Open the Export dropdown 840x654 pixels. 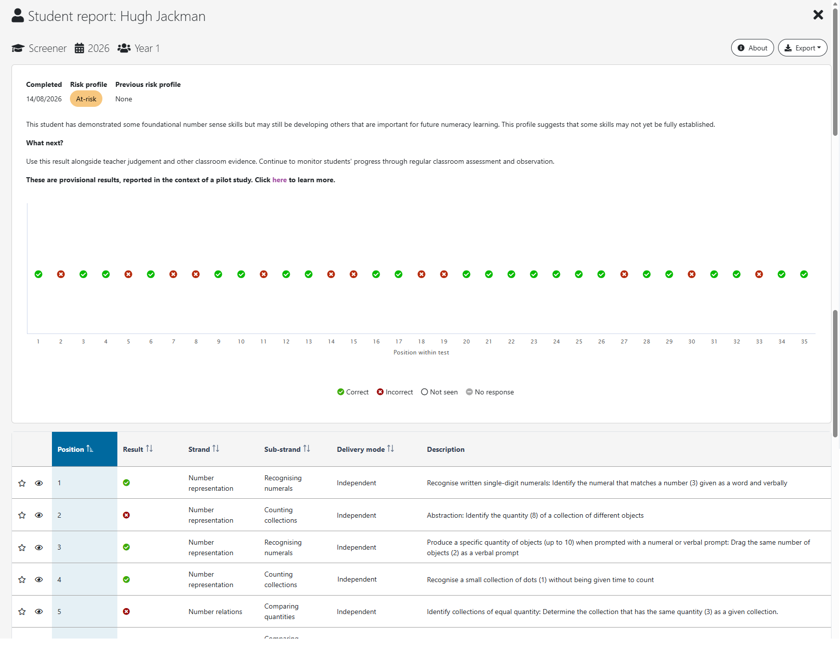tap(803, 48)
